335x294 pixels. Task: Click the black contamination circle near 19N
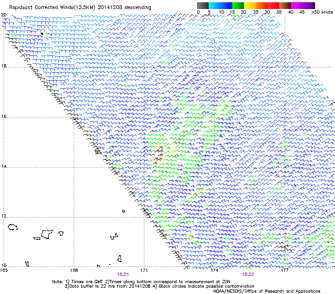pyautogui.click(x=42, y=34)
